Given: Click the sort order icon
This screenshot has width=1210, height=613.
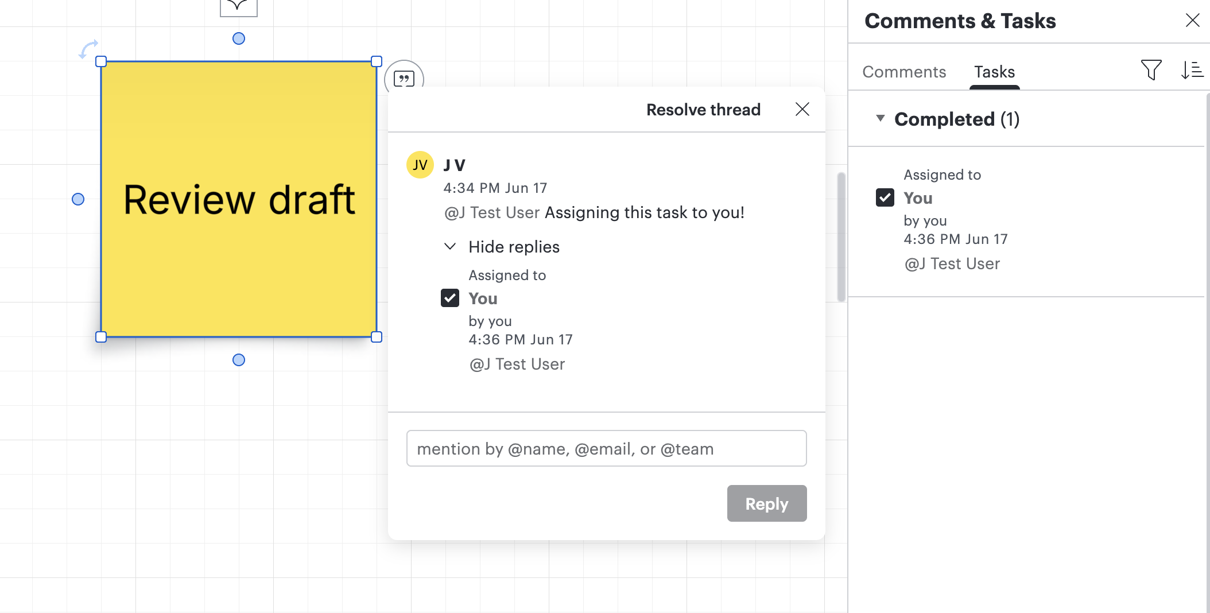Looking at the screenshot, I should [x=1192, y=70].
